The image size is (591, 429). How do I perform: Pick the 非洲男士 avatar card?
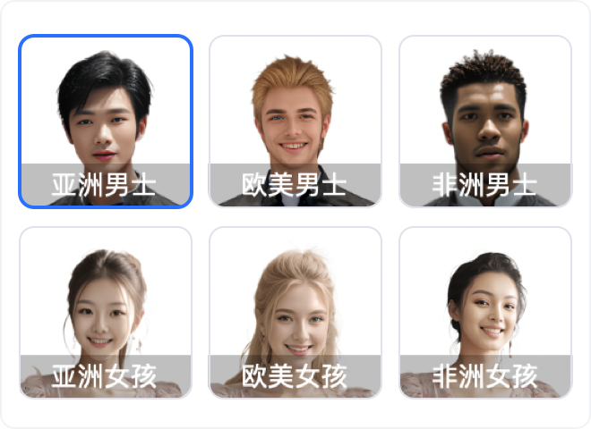click(x=485, y=122)
